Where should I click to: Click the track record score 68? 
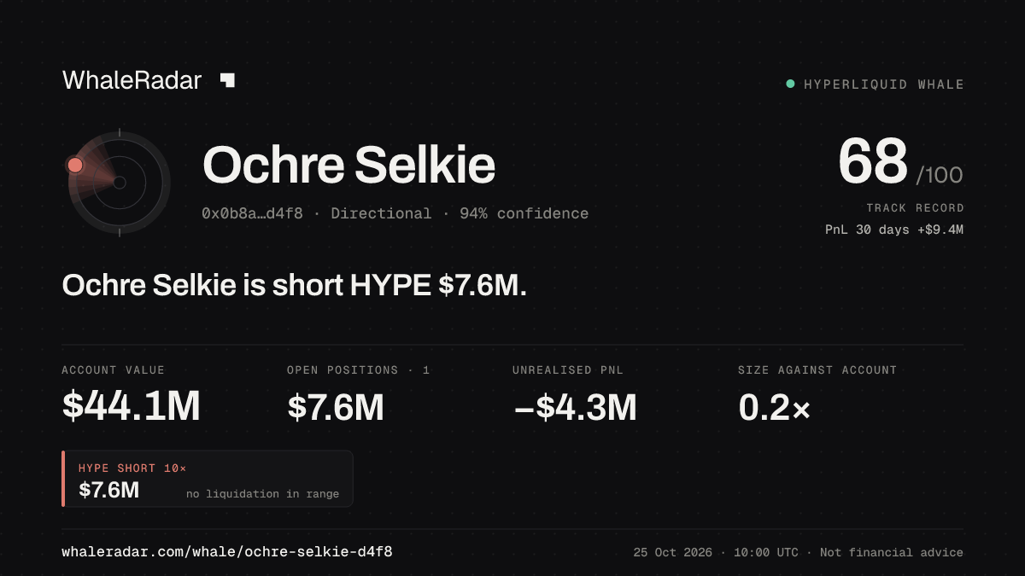872,161
